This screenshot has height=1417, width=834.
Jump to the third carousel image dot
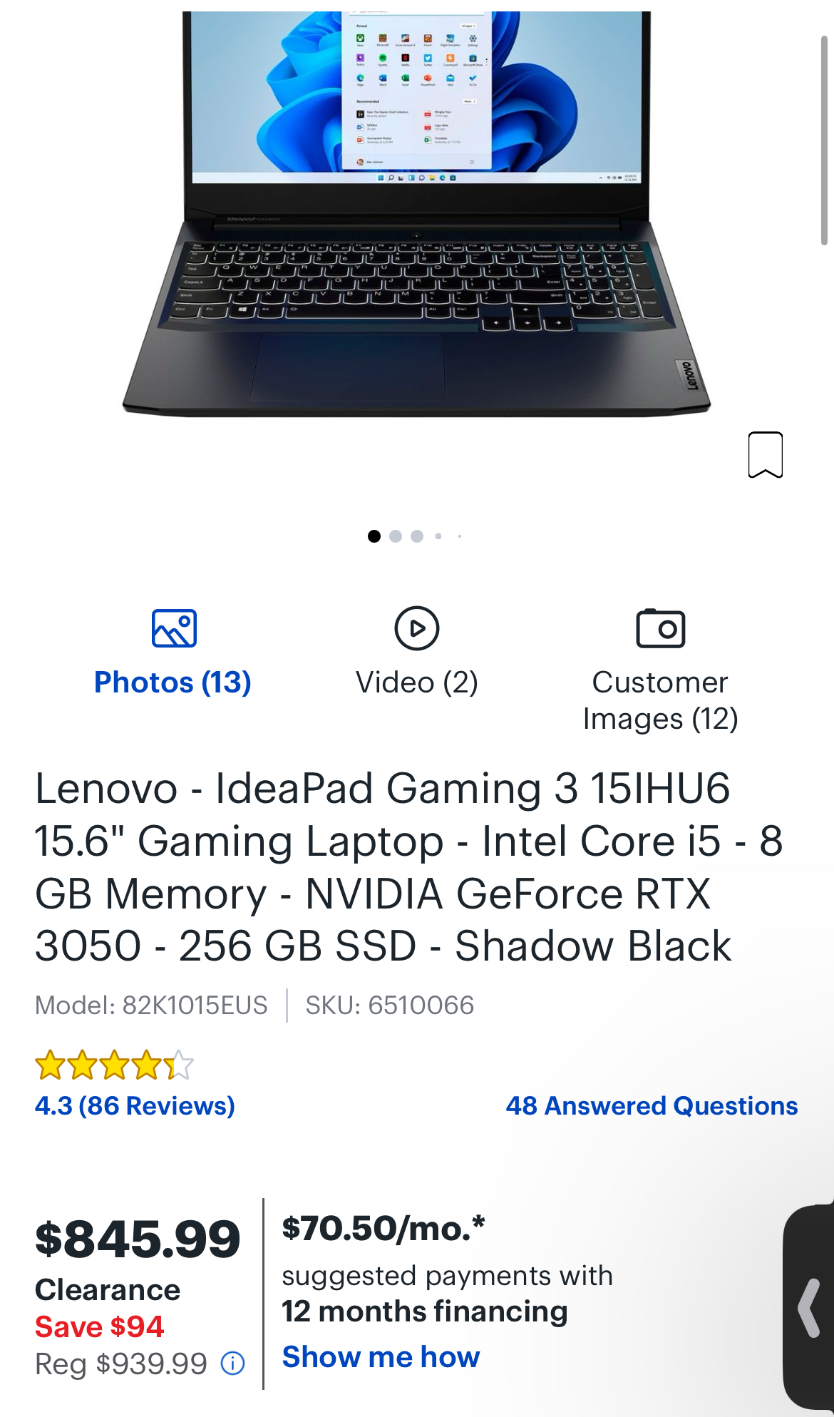[x=417, y=536]
